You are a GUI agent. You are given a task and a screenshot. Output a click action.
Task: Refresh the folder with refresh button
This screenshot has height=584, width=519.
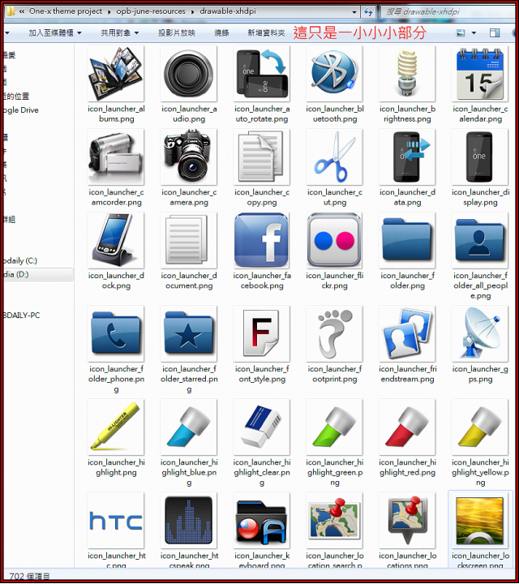click(369, 12)
